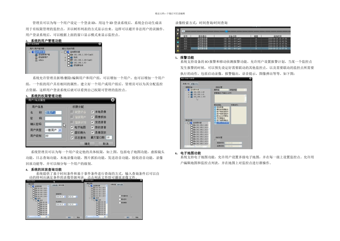Toggle the 录像回放 checkbox
Screen dimensions: 340x241
click(x=92, y=132)
